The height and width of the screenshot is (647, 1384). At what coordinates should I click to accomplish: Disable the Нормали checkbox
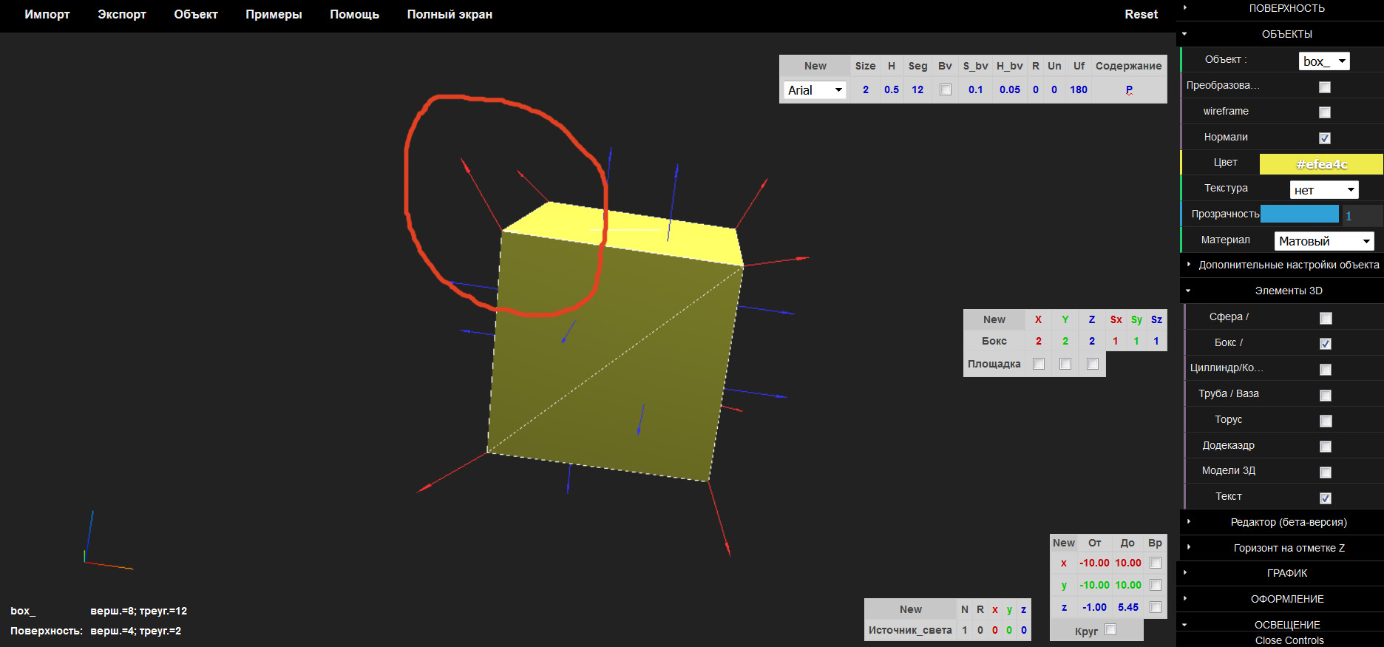click(x=1325, y=138)
